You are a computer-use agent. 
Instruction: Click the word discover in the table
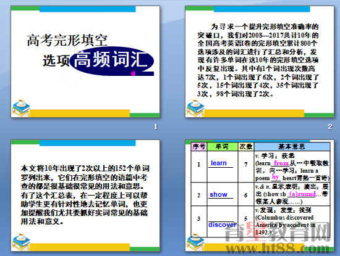[223, 225]
